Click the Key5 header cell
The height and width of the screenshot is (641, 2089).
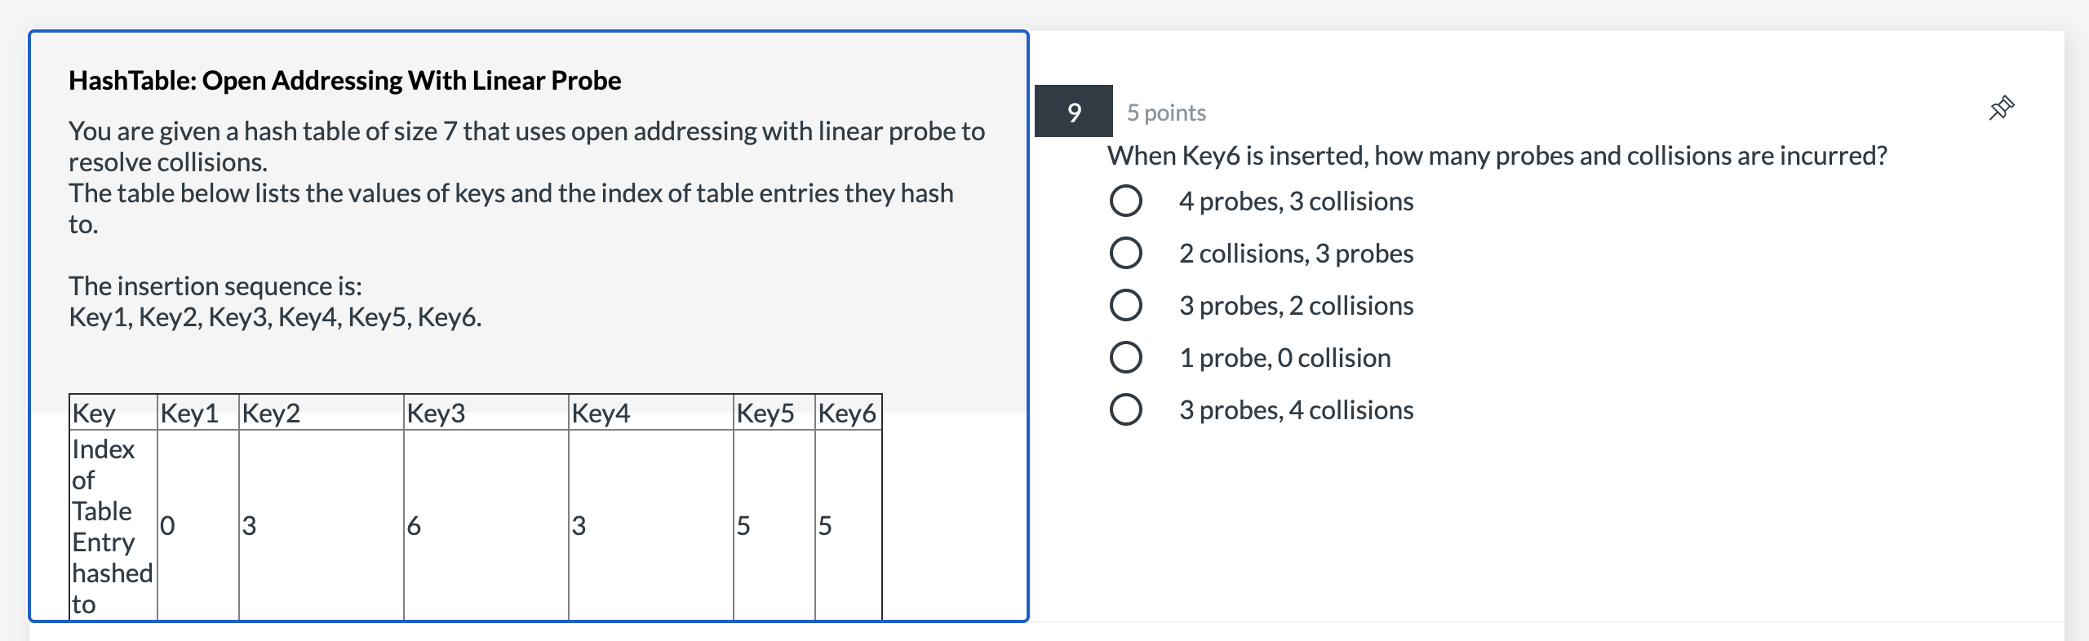click(774, 413)
